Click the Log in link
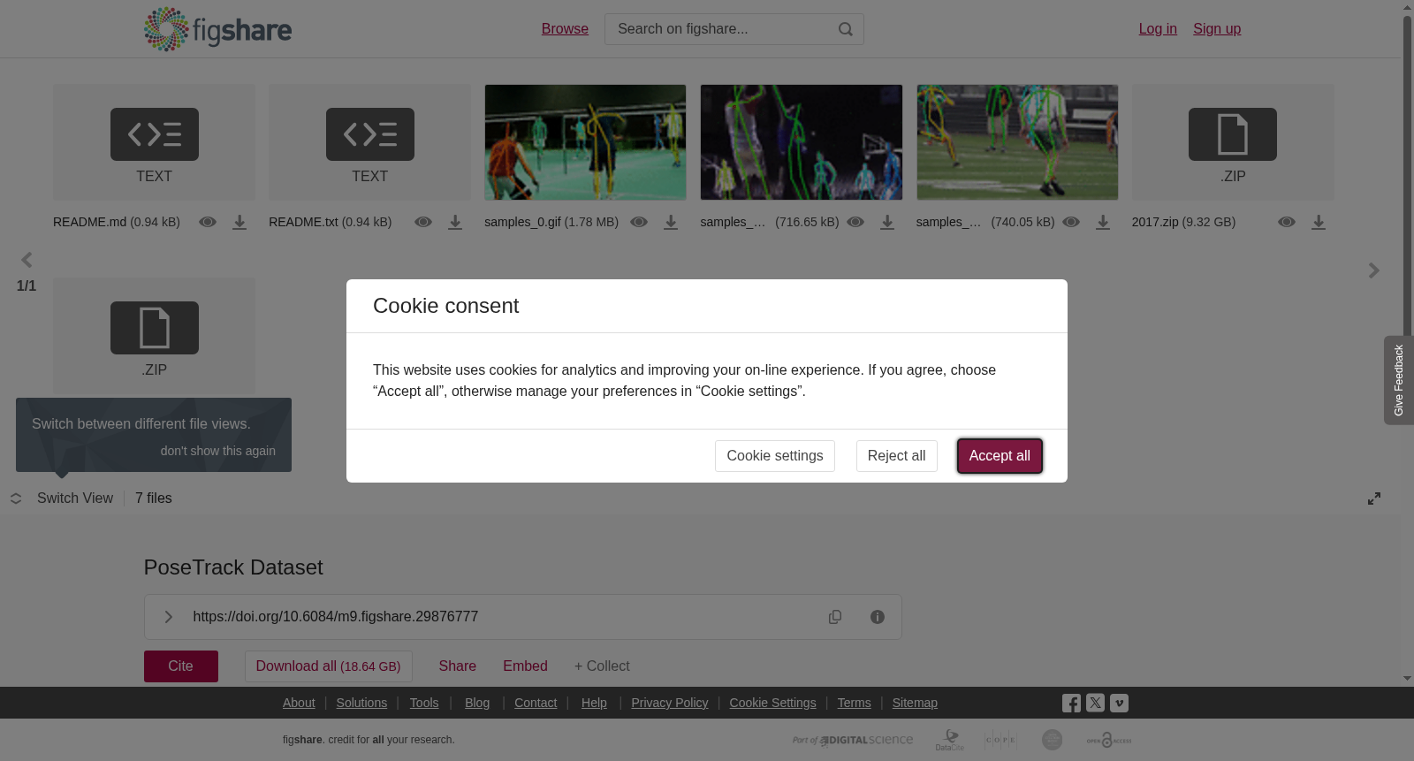 tap(1158, 29)
